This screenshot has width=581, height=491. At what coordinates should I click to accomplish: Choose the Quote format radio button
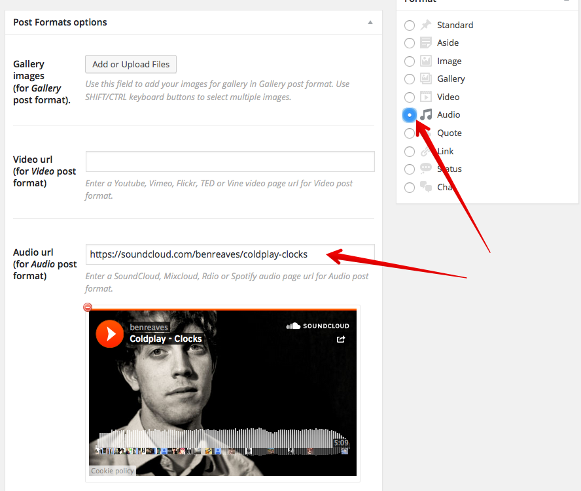coord(410,133)
